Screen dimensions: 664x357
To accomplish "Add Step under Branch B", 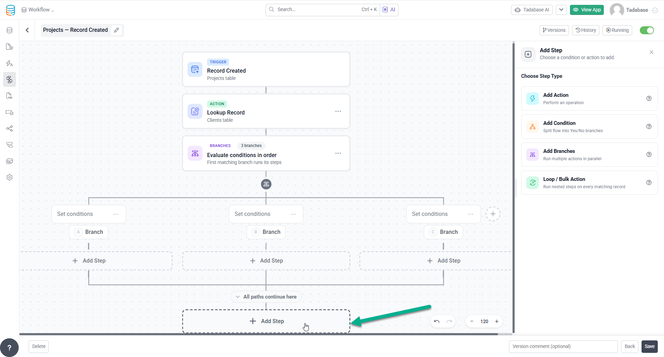I will 266,261.
